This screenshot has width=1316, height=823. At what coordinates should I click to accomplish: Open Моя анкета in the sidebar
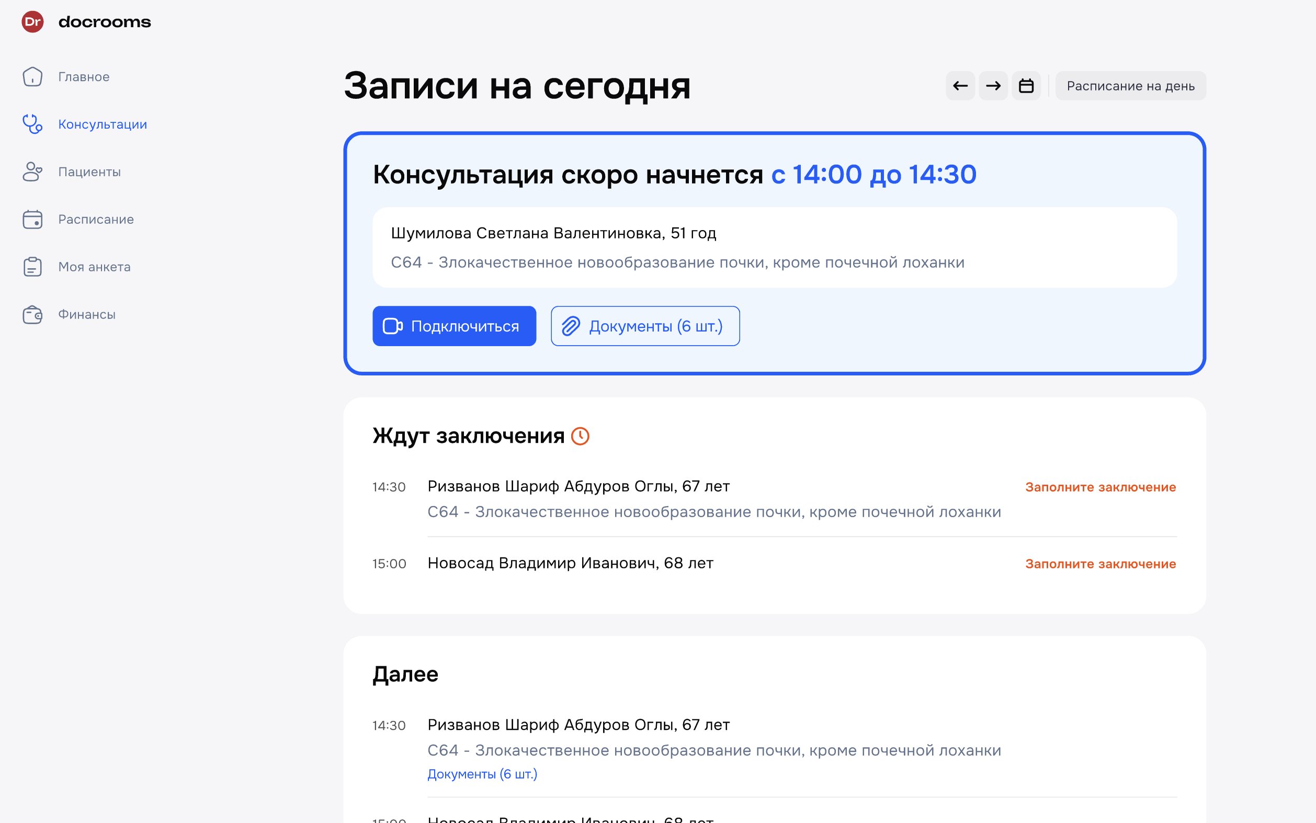click(x=94, y=267)
